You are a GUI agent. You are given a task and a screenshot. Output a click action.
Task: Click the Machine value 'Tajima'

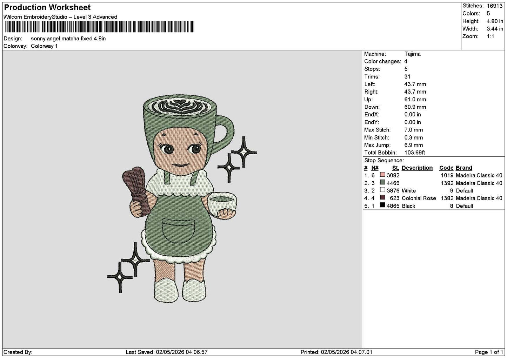point(413,54)
